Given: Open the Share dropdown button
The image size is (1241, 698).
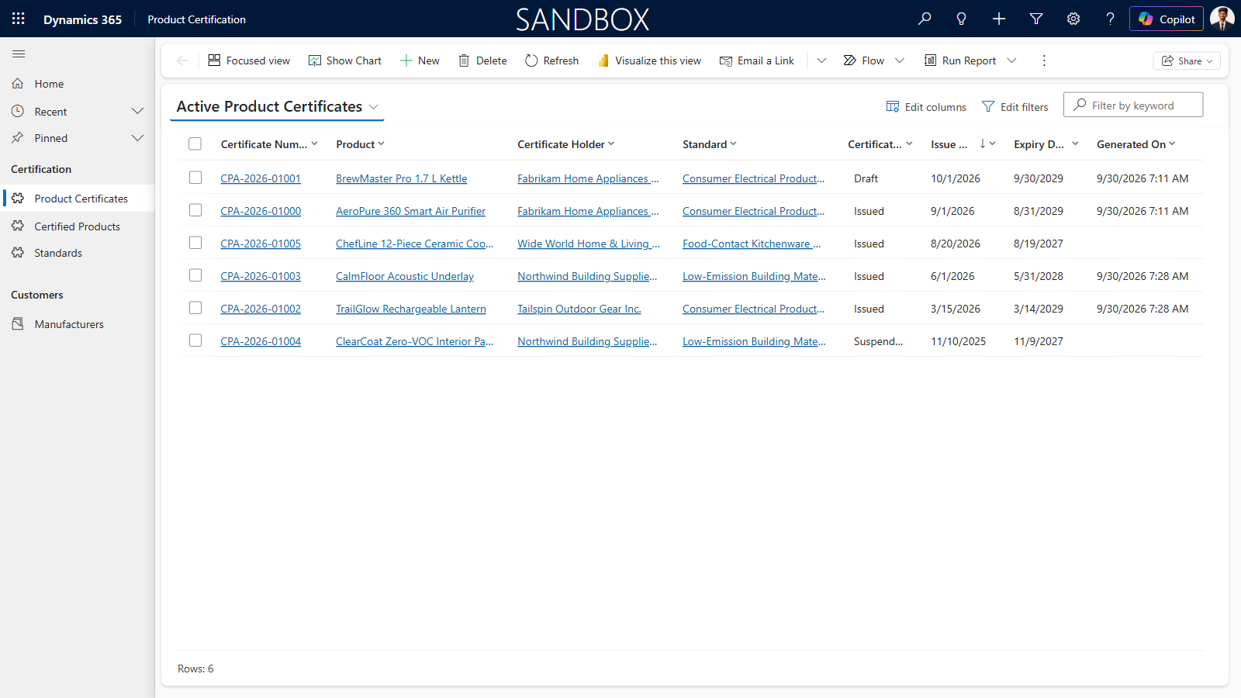Looking at the screenshot, I should [1187, 61].
